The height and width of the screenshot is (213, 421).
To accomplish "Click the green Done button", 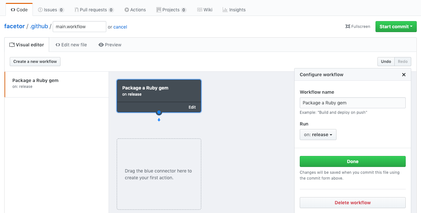I will (352, 161).
